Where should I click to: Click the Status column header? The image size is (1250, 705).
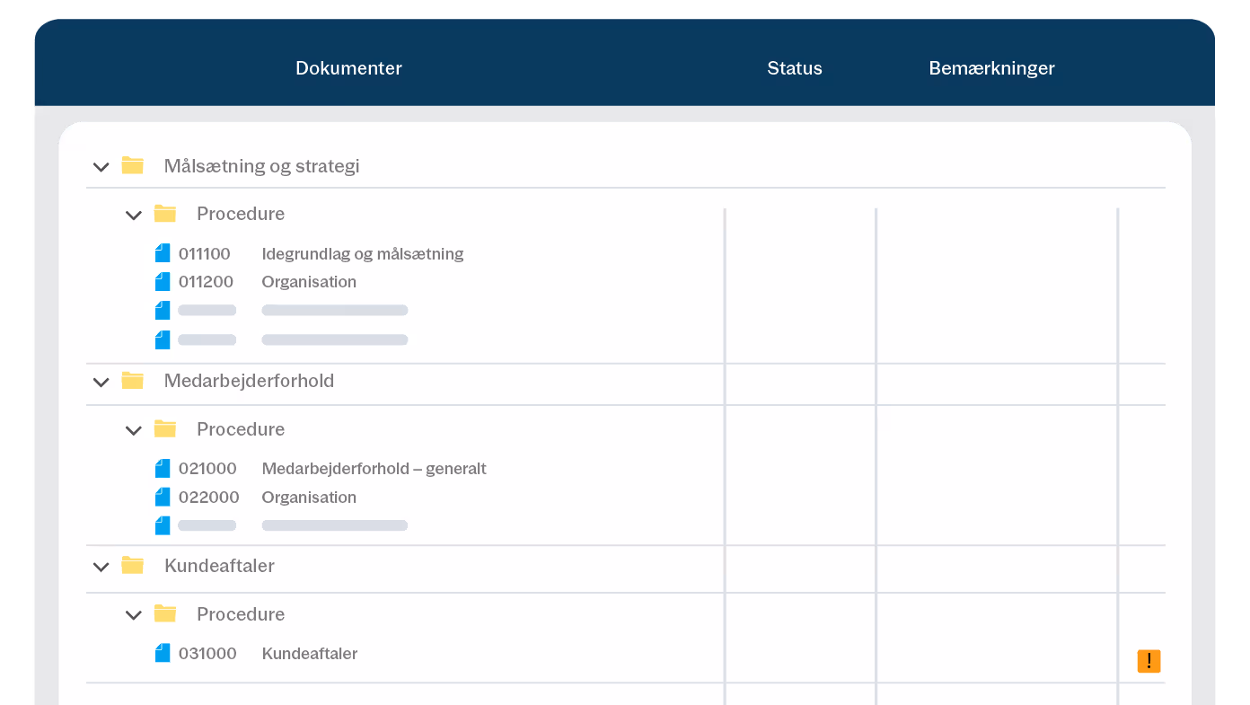click(795, 68)
